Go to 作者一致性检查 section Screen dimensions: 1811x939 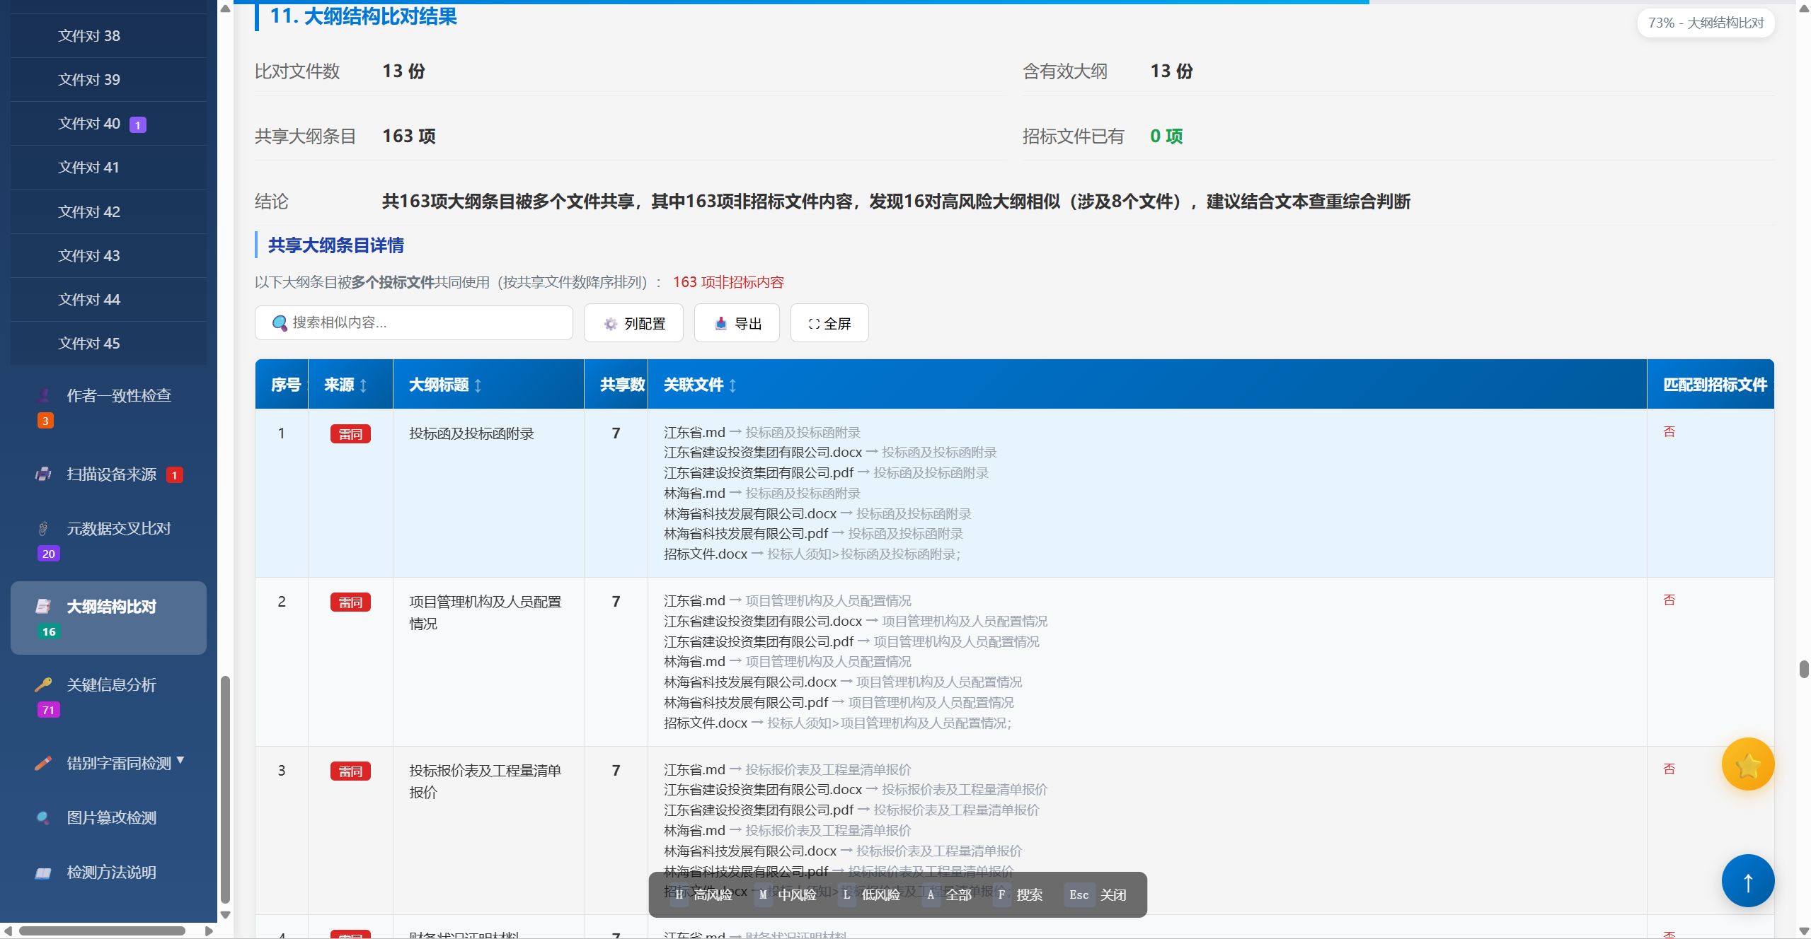108,407
